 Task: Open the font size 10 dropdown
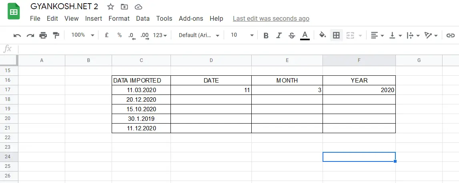pyautogui.click(x=242, y=35)
